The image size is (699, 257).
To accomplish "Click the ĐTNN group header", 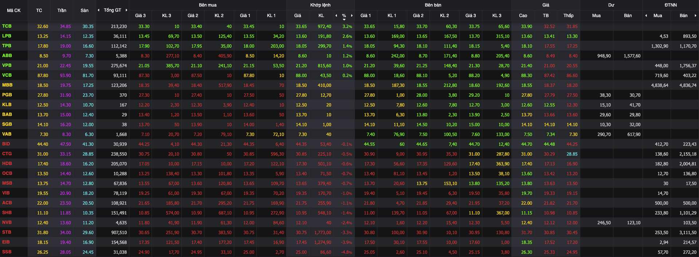I will point(671,5).
